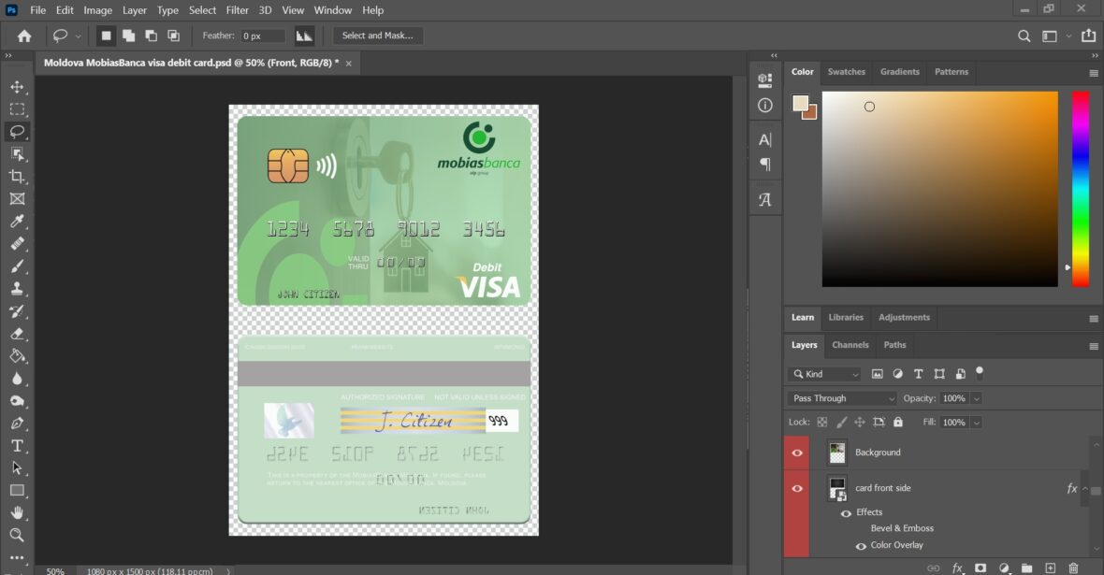
Task: Create a new group folder icon
Action: [1026, 568]
